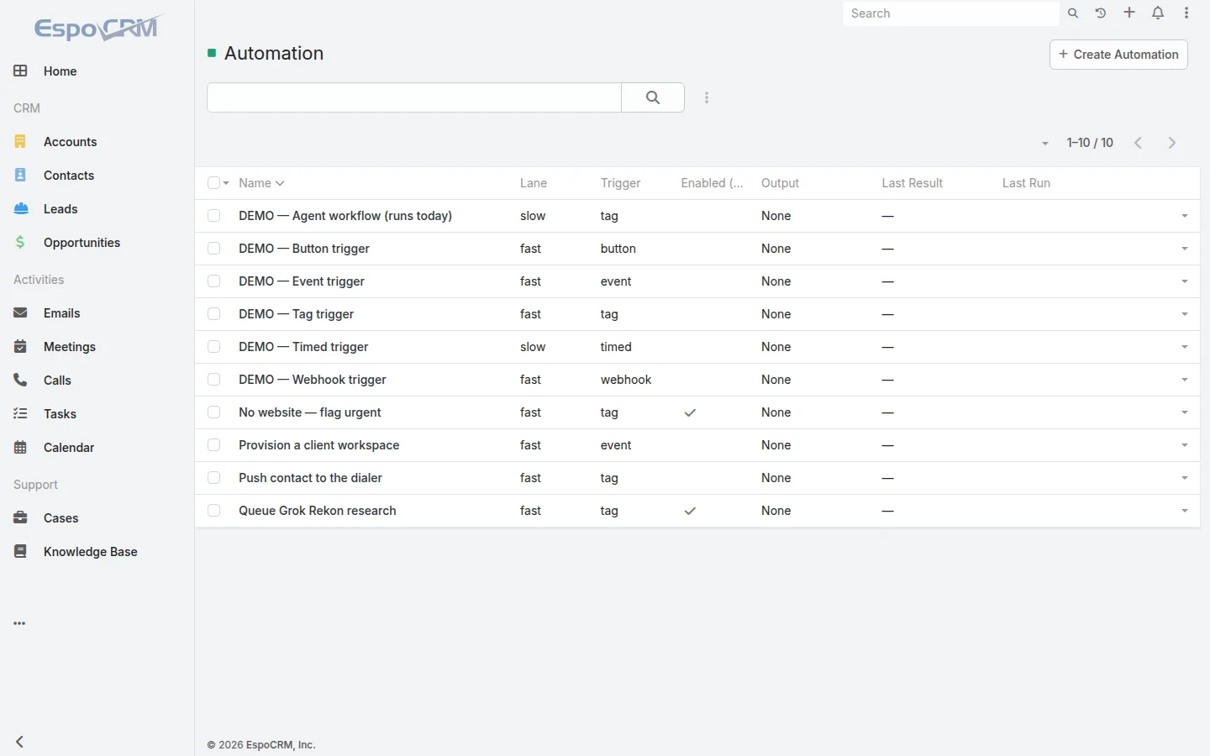1210x756 pixels.
Task: Go to the next page of results
Action: pos(1172,143)
